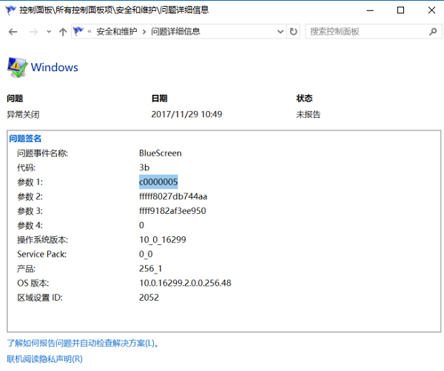Click the code value 3b

click(144, 167)
